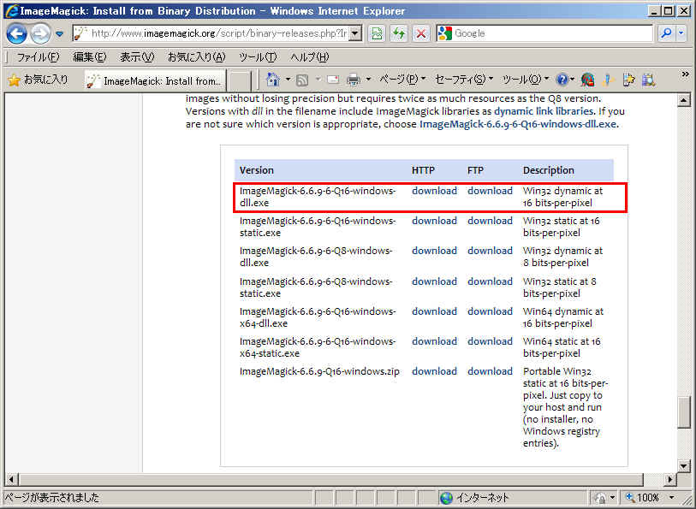Image resolution: width=696 pixels, height=509 pixels.
Task: Open the ツール(O) command bar menu
Action: tap(526, 80)
